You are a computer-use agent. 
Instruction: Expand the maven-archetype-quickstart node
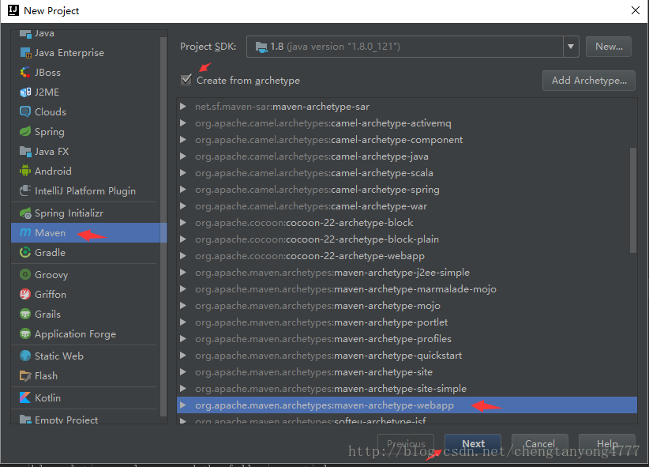click(183, 355)
